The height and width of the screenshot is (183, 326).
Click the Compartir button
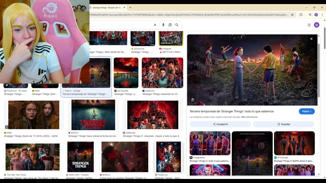(x=220, y=124)
